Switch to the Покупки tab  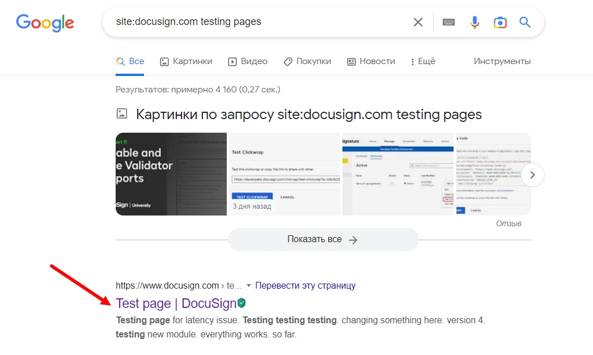[307, 61]
